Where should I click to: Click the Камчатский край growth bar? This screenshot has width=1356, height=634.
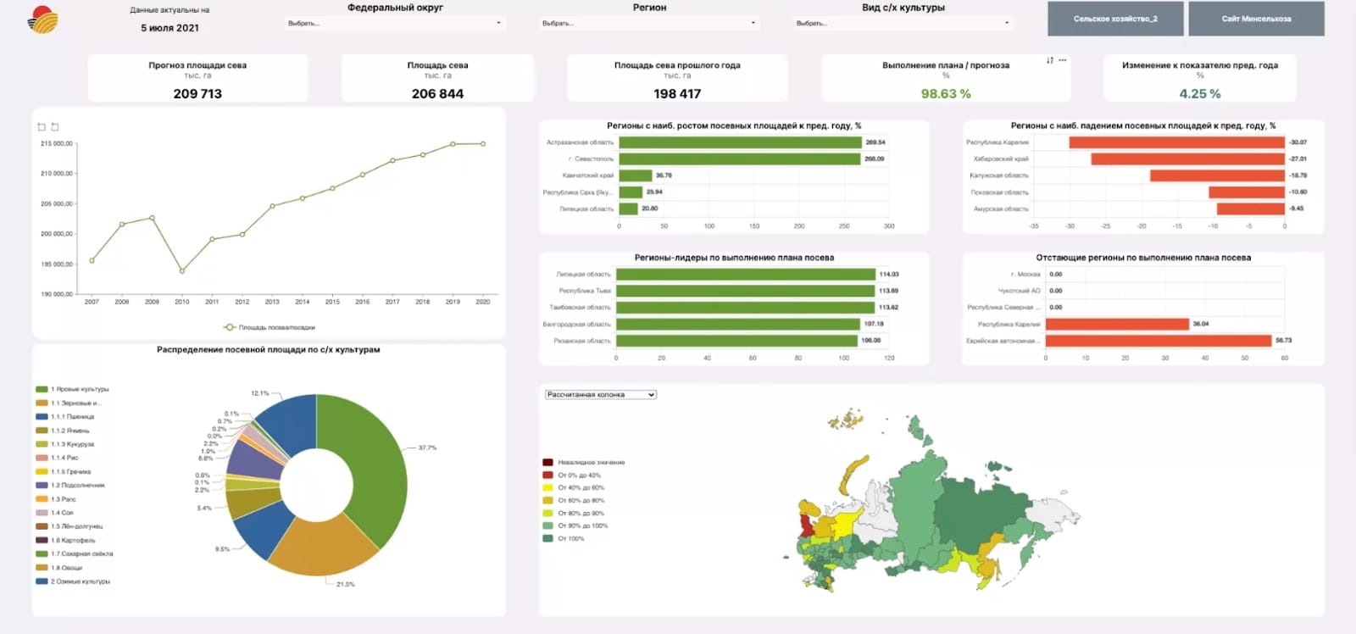pyautogui.click(x=636, y=175)
